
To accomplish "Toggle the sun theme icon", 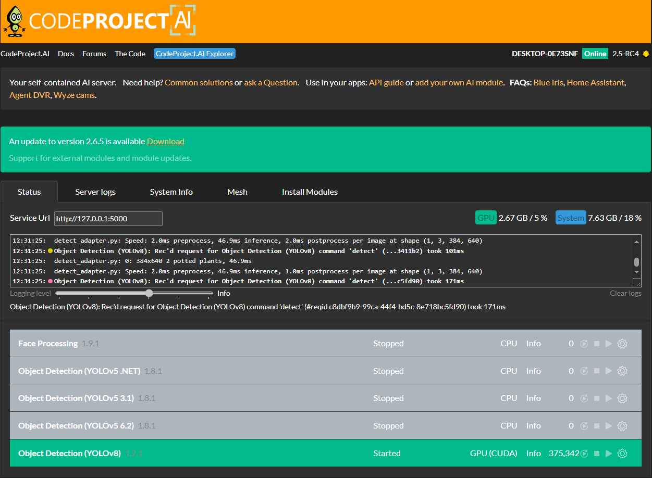I will pos(646,54).
